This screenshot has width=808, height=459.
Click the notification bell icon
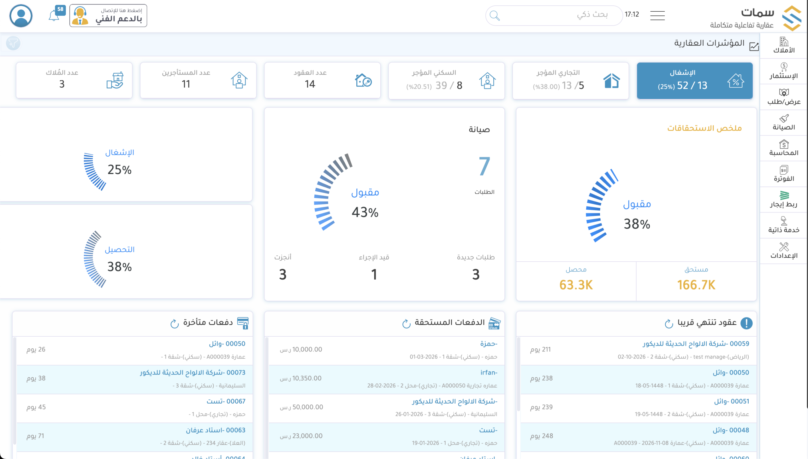click(54, 16)
